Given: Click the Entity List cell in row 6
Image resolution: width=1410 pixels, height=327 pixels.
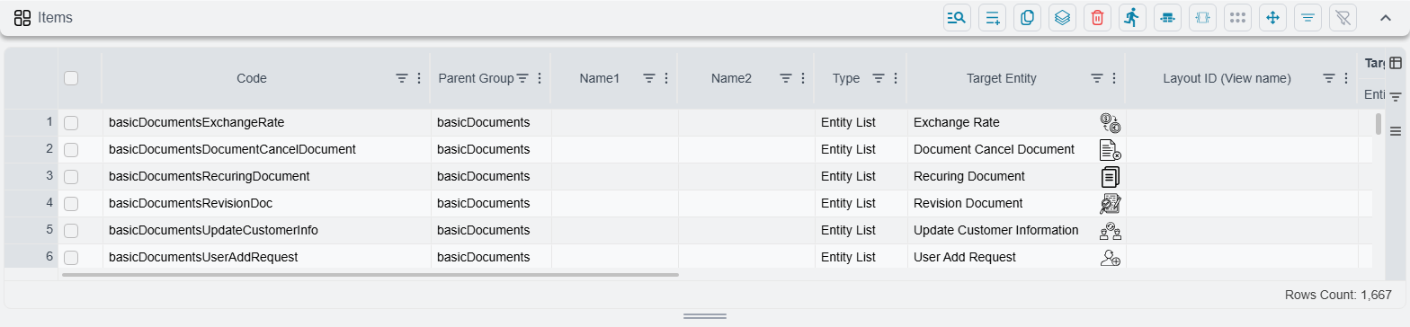Looking at the screenshot, I should tap(861, 258).
